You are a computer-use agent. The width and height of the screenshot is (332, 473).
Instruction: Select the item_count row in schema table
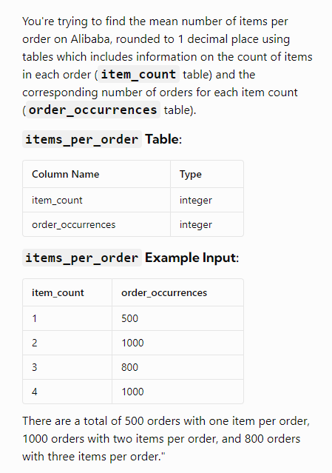tap(133, 200)
